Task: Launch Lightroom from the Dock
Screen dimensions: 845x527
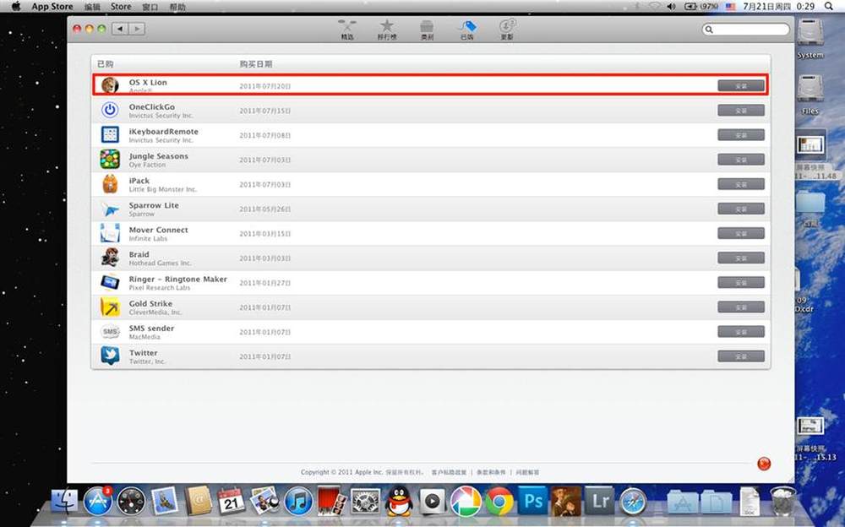Action: click(x=599, y=501)
